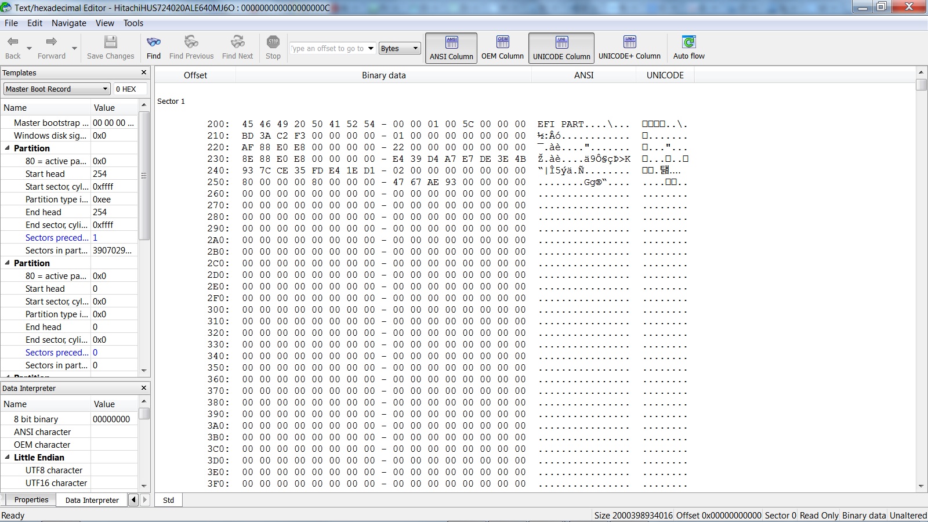928x522 pixels.
Task: Select the Sectors in partition 3907029 row
Action: point(69,250)
